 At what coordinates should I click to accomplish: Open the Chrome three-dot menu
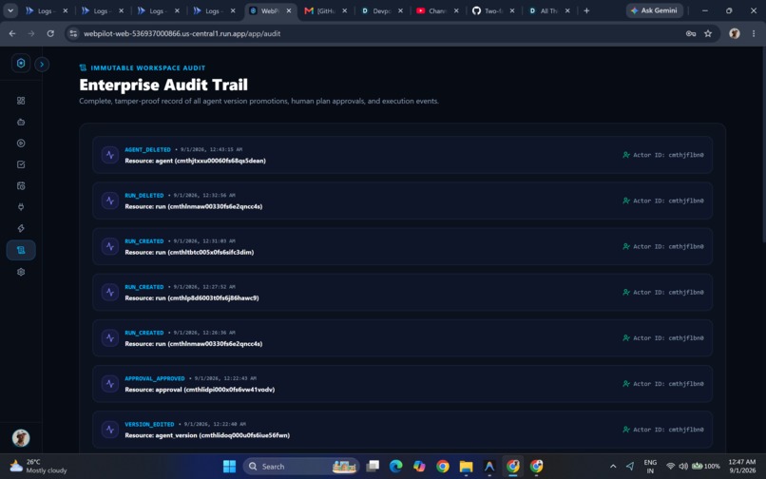(x=754, y=33)
